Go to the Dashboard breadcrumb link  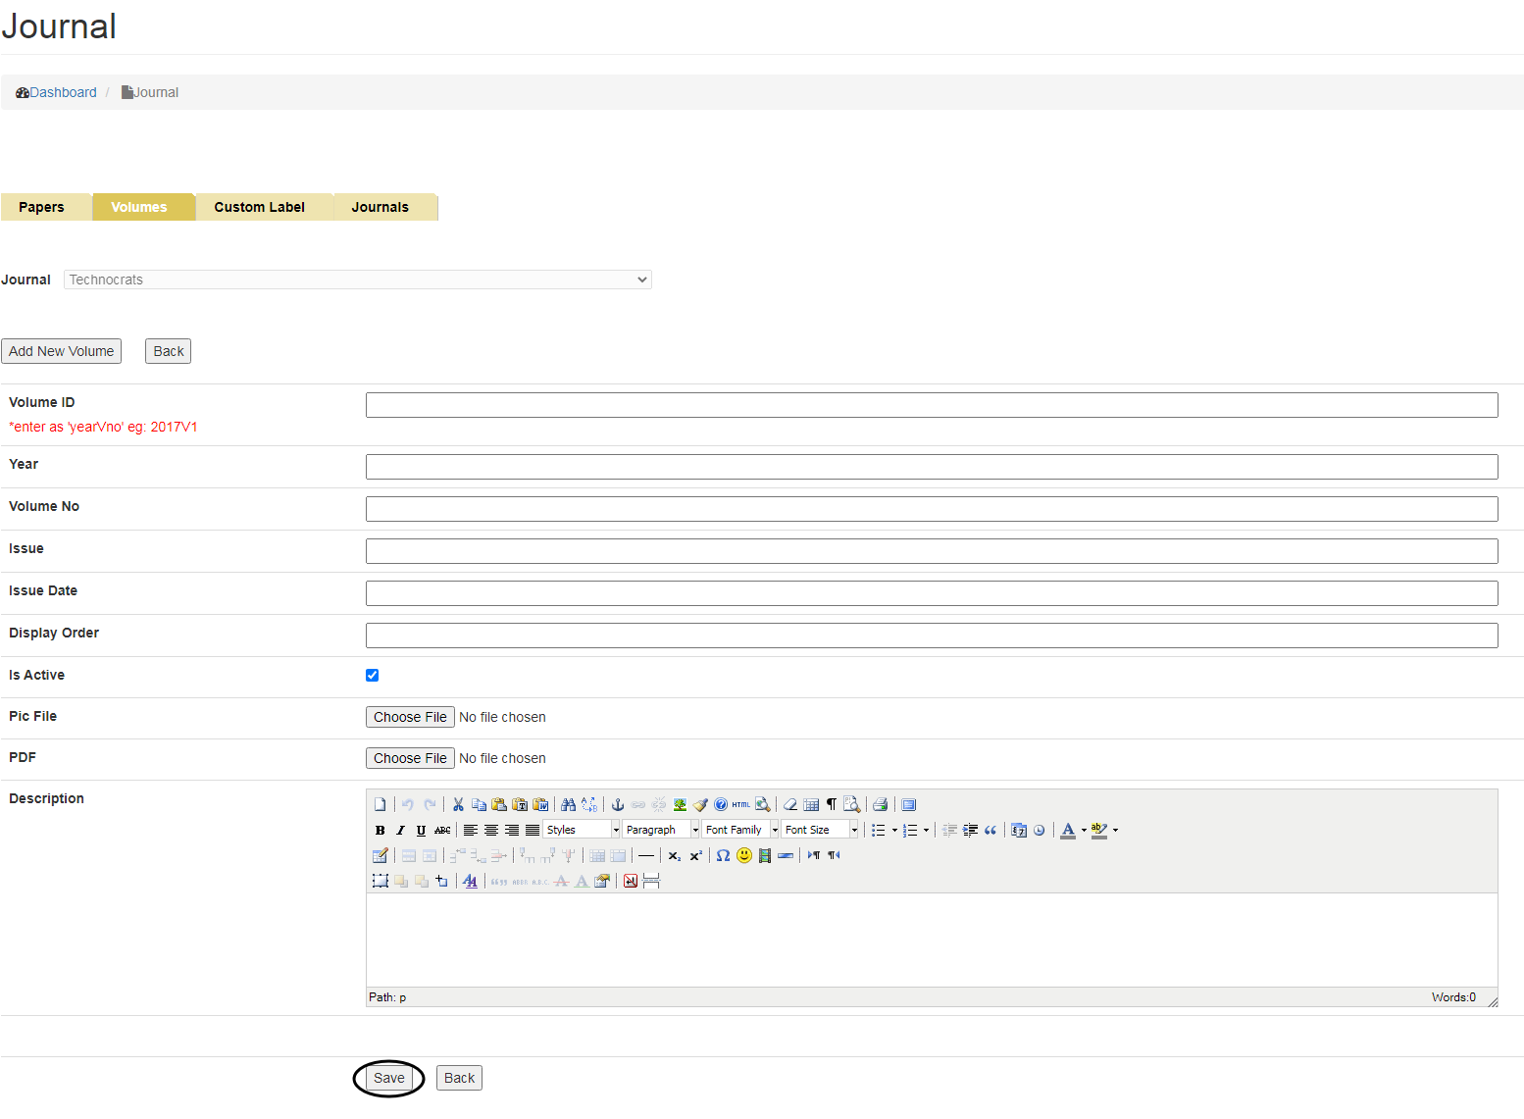pos(63,93)
